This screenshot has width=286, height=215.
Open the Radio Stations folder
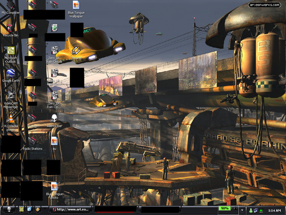click(x=32, y=143)
